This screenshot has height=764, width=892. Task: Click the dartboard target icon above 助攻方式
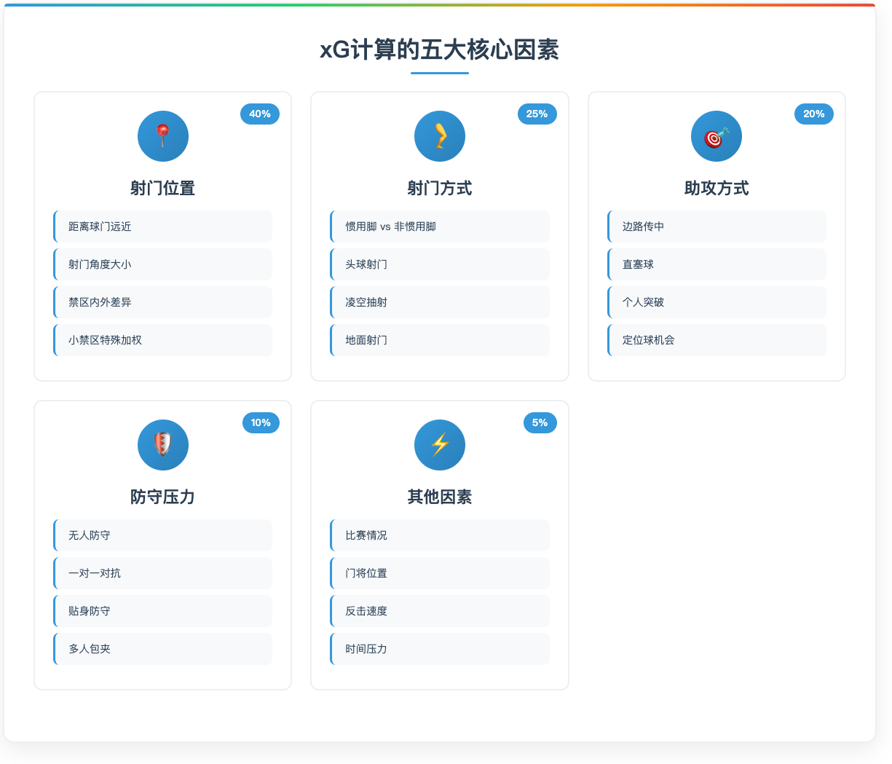coord(716,135)
